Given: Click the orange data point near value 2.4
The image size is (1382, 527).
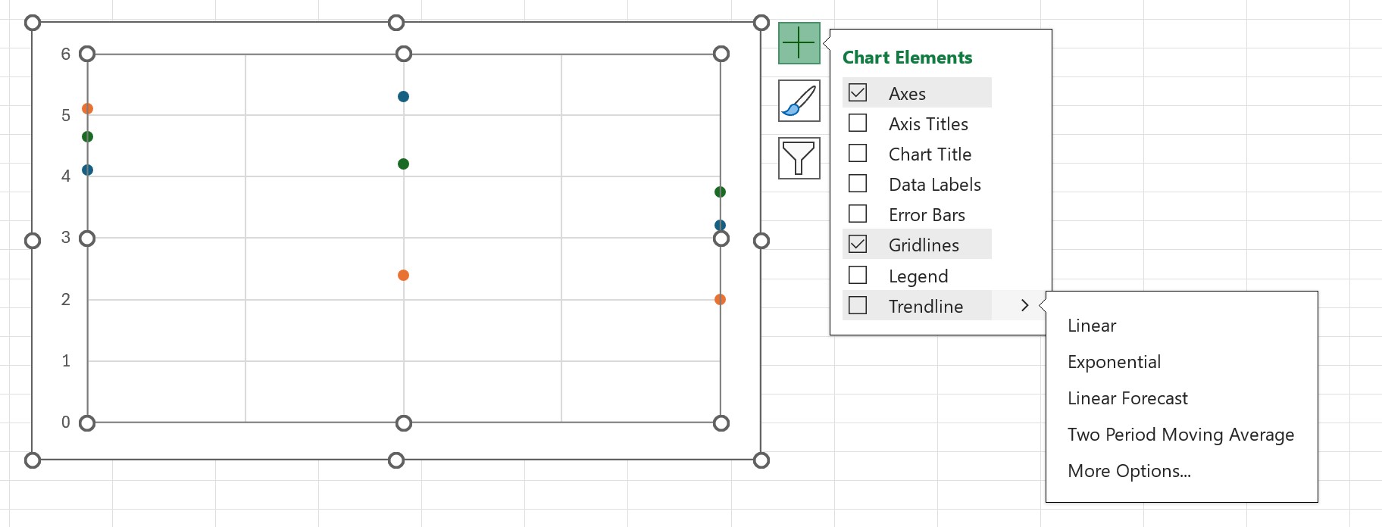Looking at the screenshot, I should point(403,275).
